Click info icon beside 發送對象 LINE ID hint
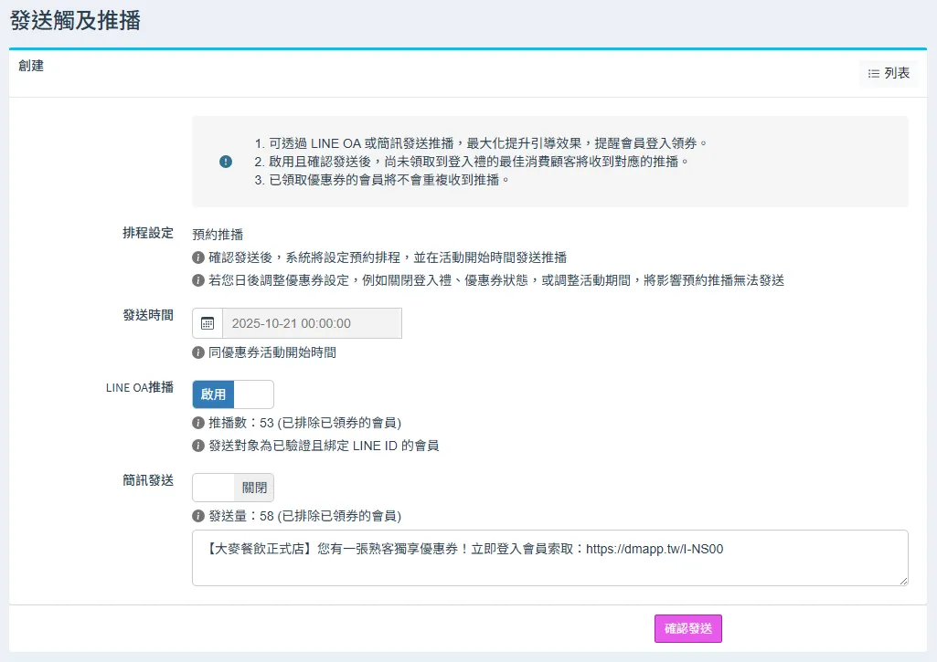937x662 pixels. pos(198,446)
